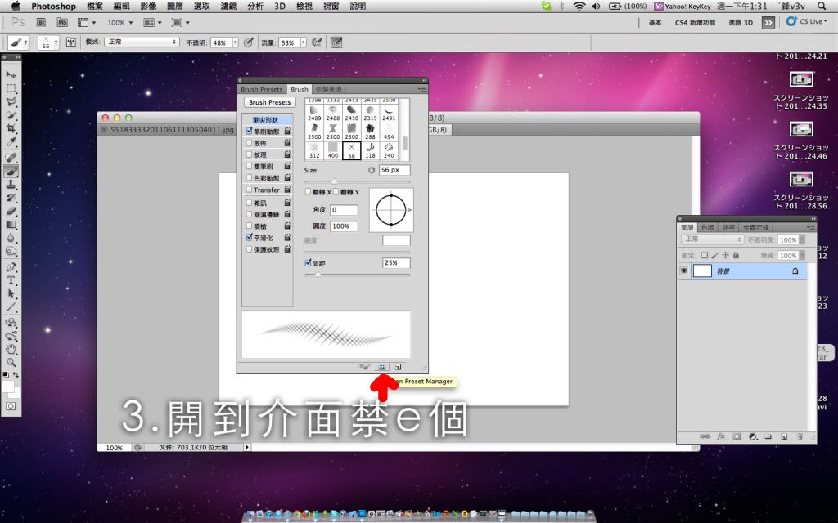Screen dimensions: 838x523
Task: Adjust the brush Size slider
Action: pos(333,181)
